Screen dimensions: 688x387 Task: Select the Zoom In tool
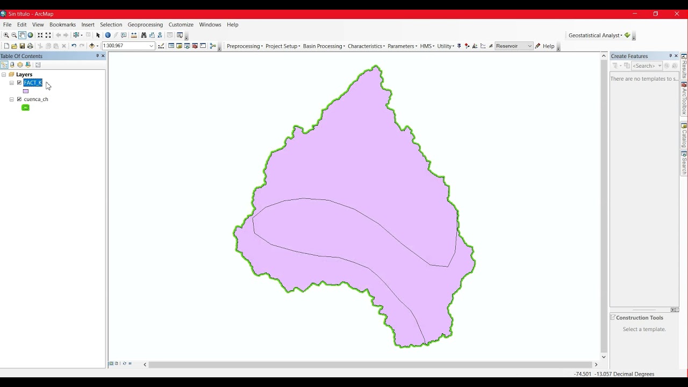click(6, 35)
